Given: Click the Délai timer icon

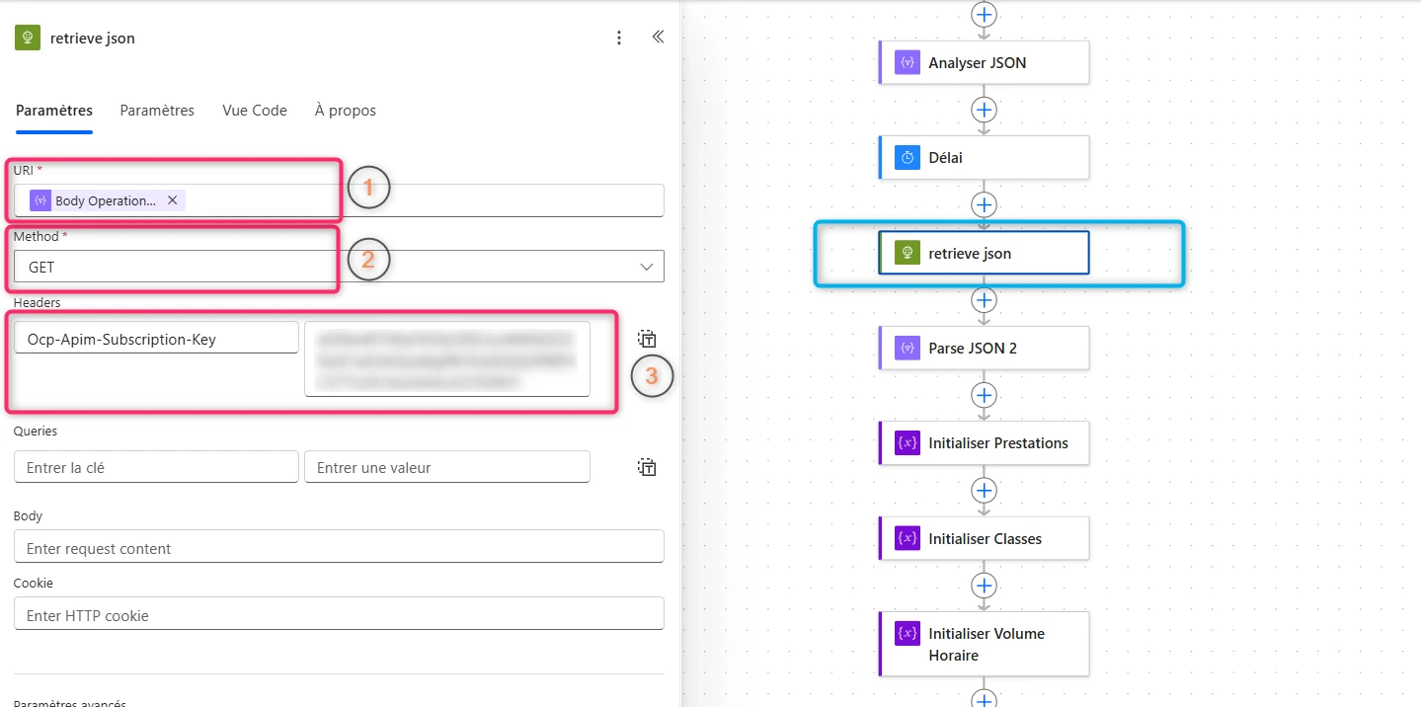Looking at the screenshot, I should (x=907, y=157).
